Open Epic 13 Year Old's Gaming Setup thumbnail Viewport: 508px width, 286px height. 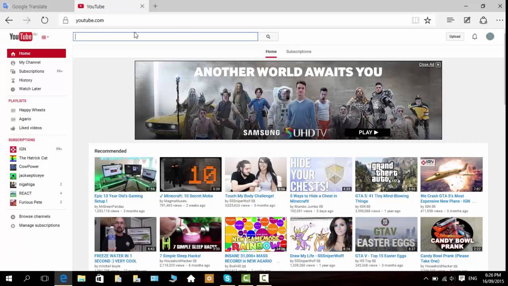pos(125,174)
